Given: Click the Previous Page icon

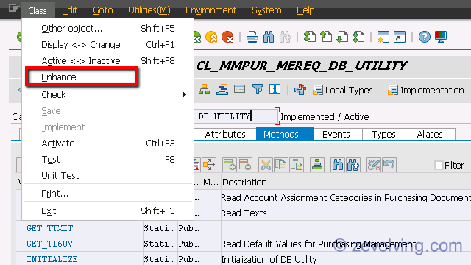Looking at the screenshot, I should click(326, 37).
